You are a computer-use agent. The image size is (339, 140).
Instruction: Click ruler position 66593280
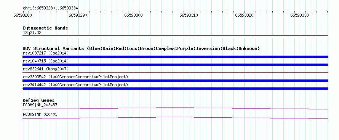(x=23, y=15)
